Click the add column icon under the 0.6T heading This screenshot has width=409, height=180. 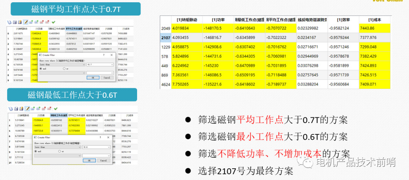tap(38, 109)
